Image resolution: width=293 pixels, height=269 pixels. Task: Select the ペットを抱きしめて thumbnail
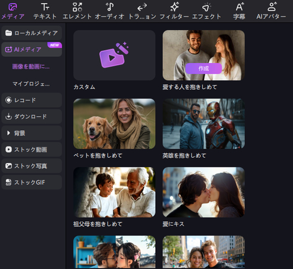pos(115,124)
